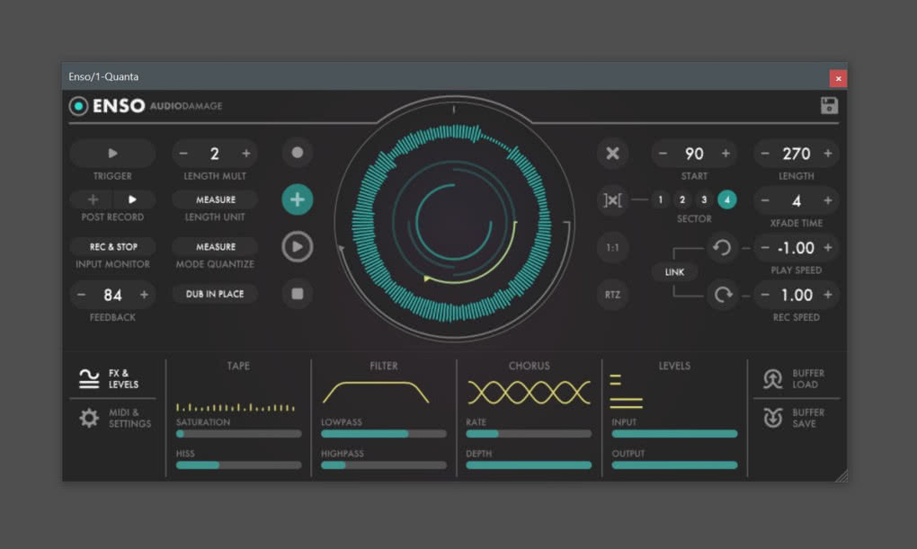Click the X clear loop icon
This screenshot has height=549, width=917.
point(612,153)
